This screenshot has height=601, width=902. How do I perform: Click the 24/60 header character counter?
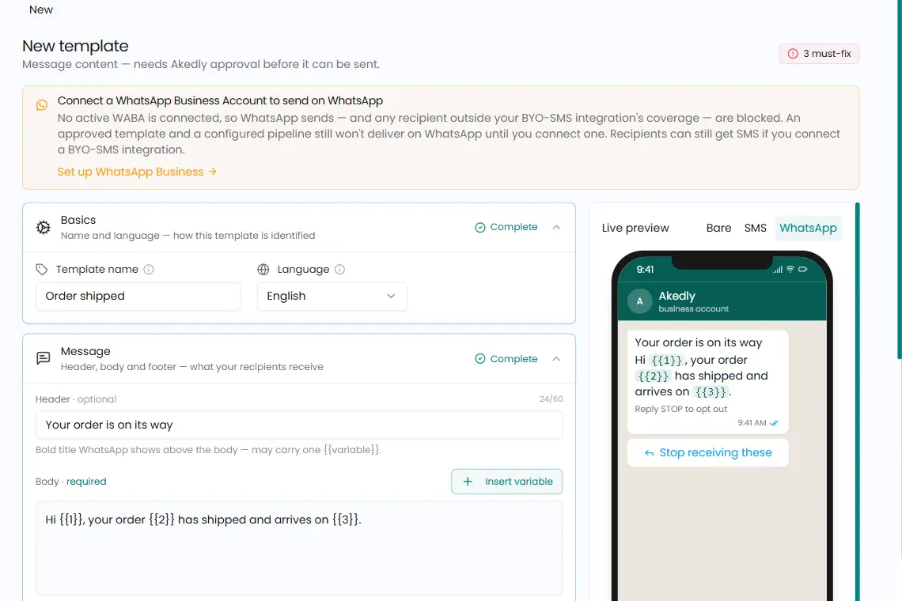551,399
